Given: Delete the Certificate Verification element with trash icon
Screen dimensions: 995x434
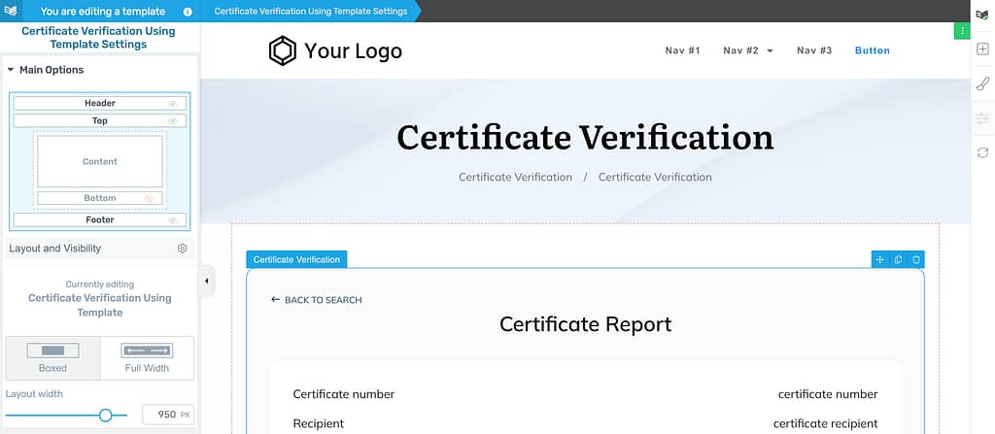Looking at the screenshot, I should click(x=915, y=259).
